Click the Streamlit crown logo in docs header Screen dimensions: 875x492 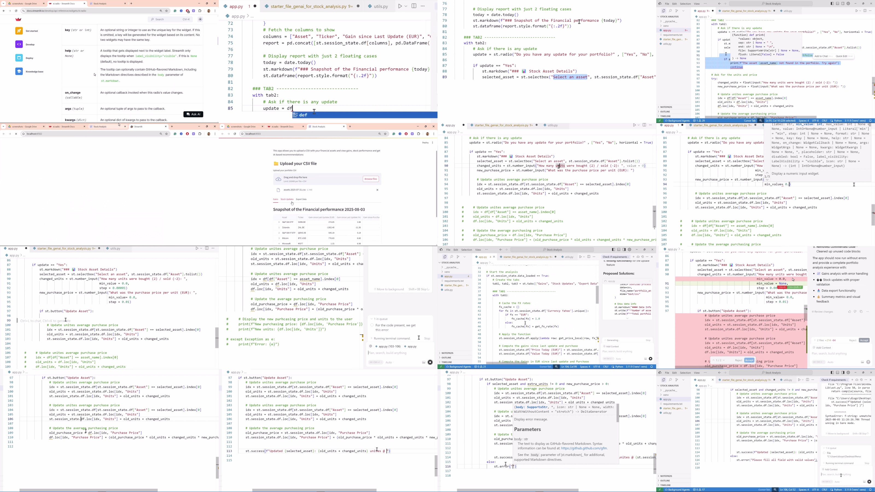19,19
